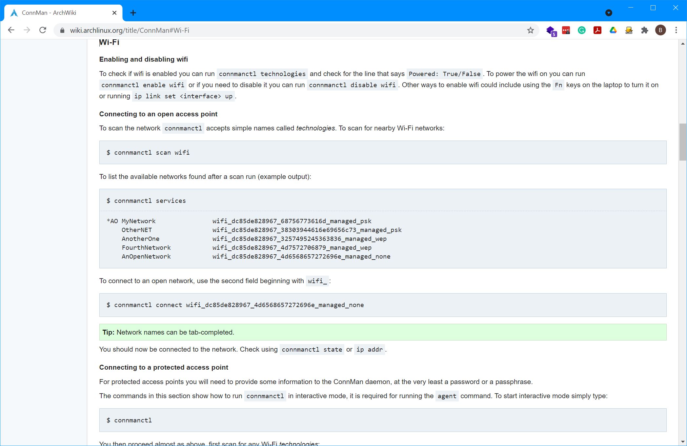The image size is (687, 446).
Task: Click the wifi_..._managed_none ID in services list
Action: [x=301, y=257]
